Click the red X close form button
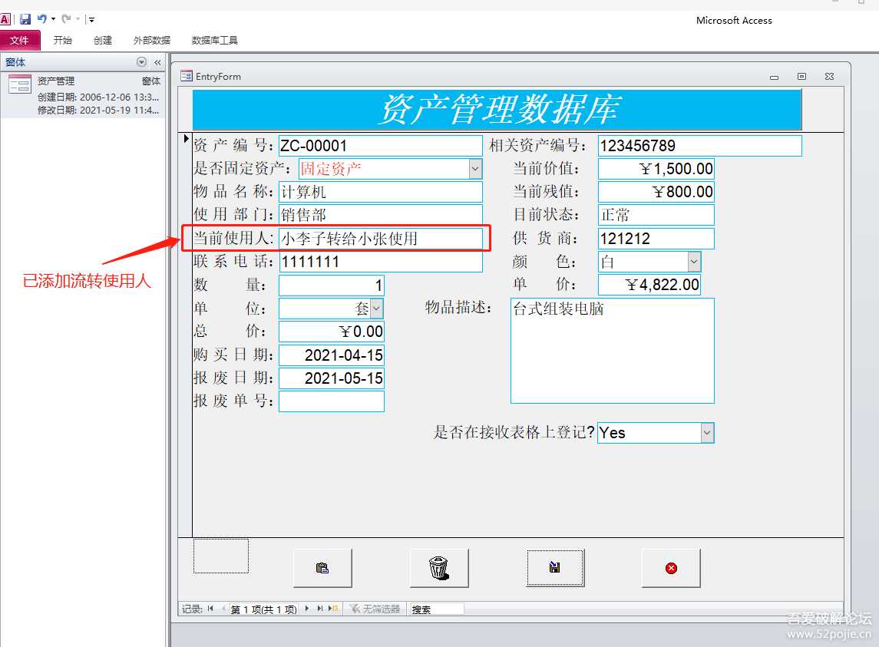The width and height of the screenshot is (879, 647). point(671,568)
